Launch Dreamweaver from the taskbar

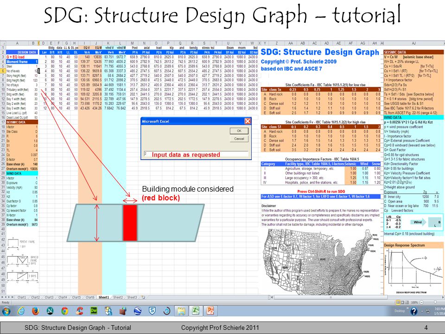click(94, 311)
